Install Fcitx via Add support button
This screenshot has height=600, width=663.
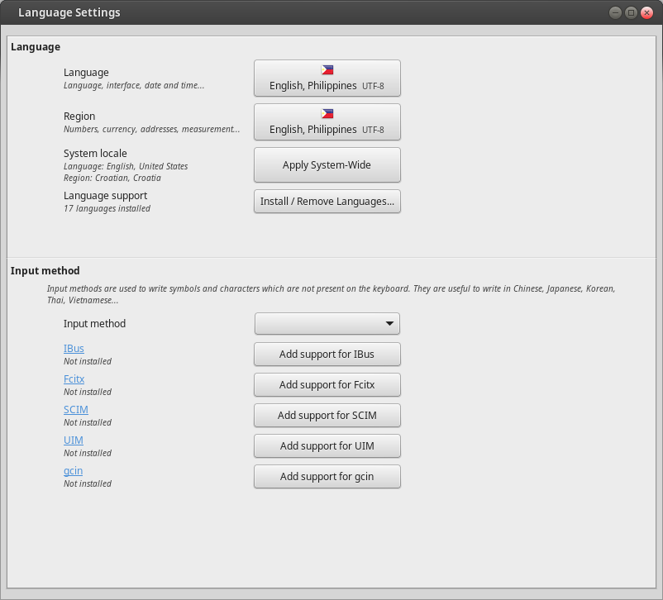click(x=327, y=385)
